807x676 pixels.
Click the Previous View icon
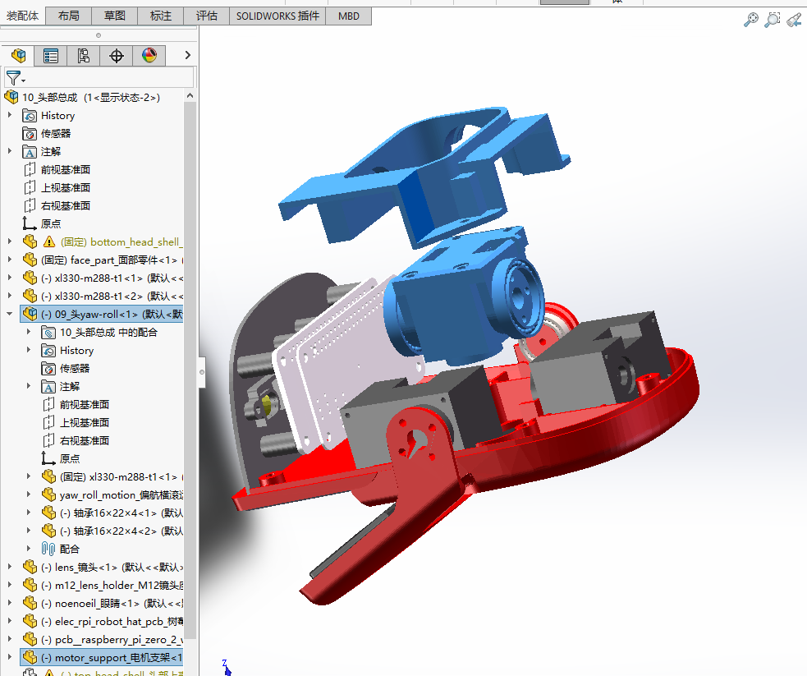click(x=794, y=20)
